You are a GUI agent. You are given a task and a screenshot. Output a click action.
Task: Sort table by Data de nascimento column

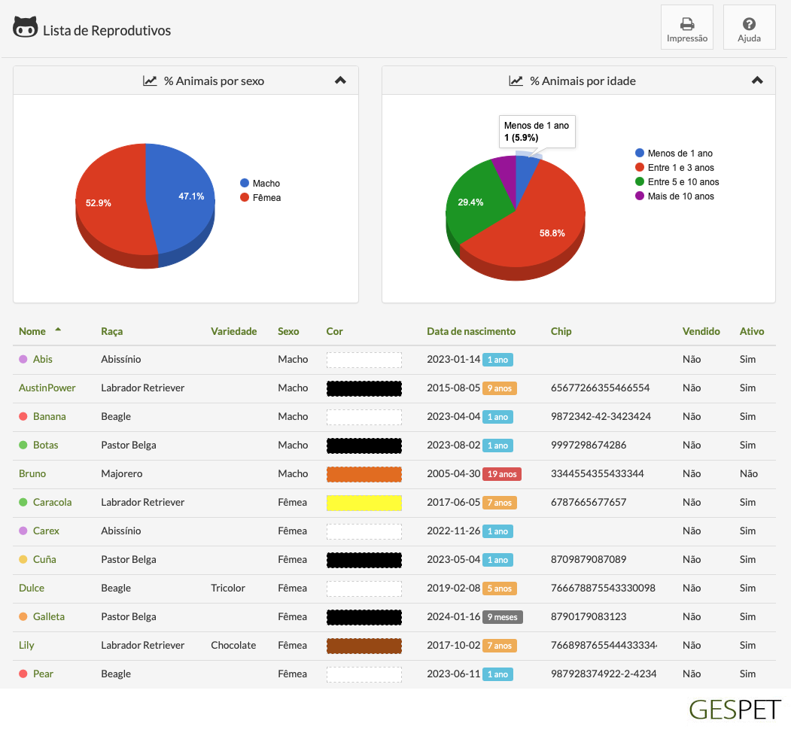[x=471, y=331]
